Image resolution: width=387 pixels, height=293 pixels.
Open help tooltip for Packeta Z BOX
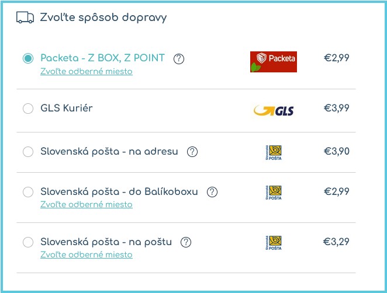click(x=179, y=58)
